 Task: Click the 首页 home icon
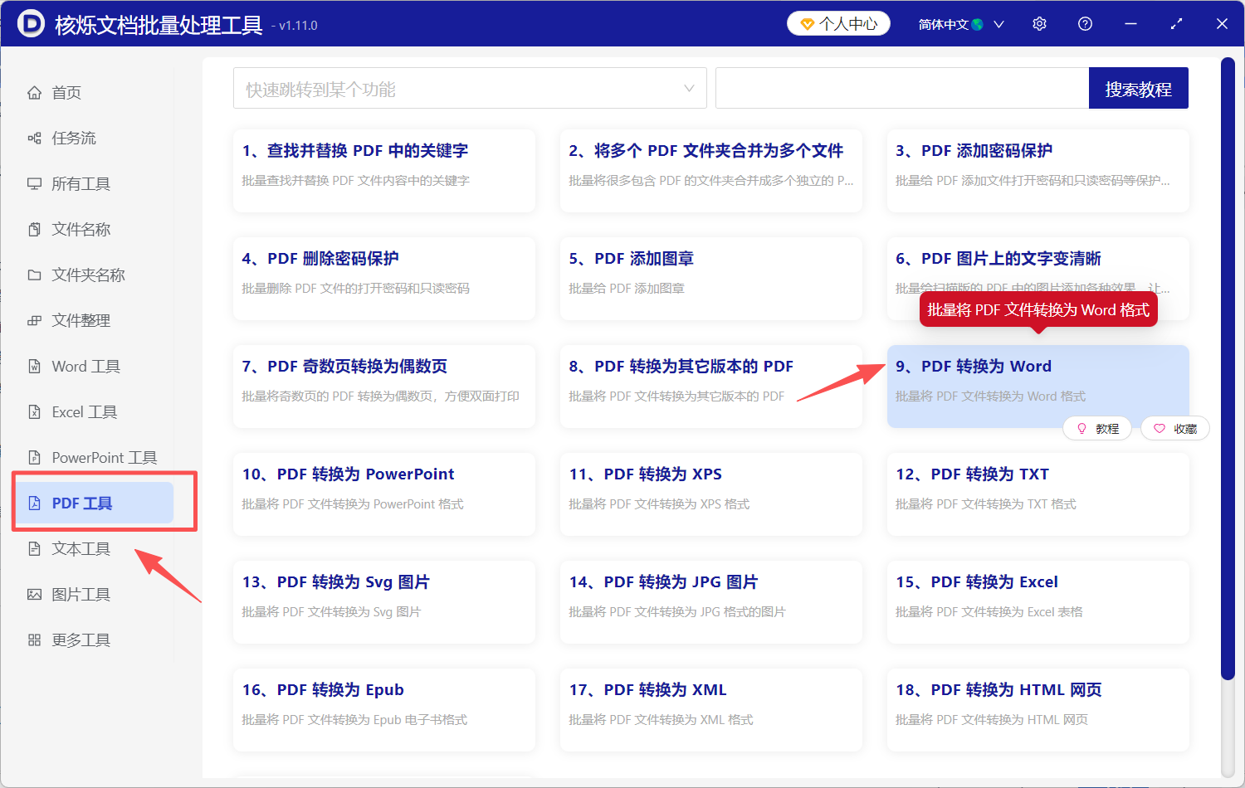[34, 92]
